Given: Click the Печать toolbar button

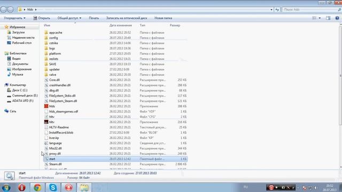Looking at the screenshot, I should 94,18.
